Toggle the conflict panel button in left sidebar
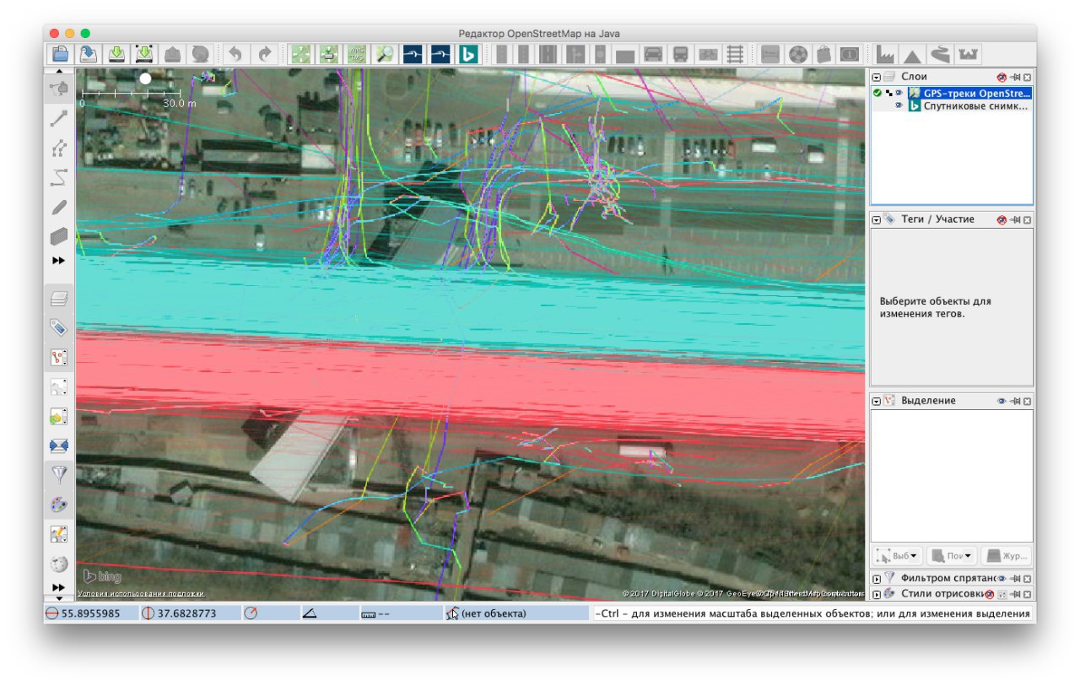This screenshot has height=686, width=1080. pos(59,446)
